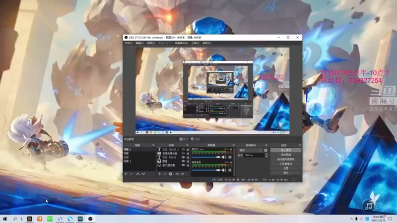Open the transition type dropdown
This screenshot has height=223, width=397.
pyautogui.click(x=250, y=150)
